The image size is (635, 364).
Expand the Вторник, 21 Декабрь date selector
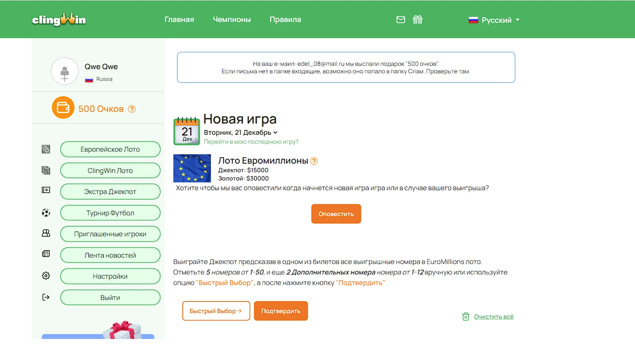241,132
